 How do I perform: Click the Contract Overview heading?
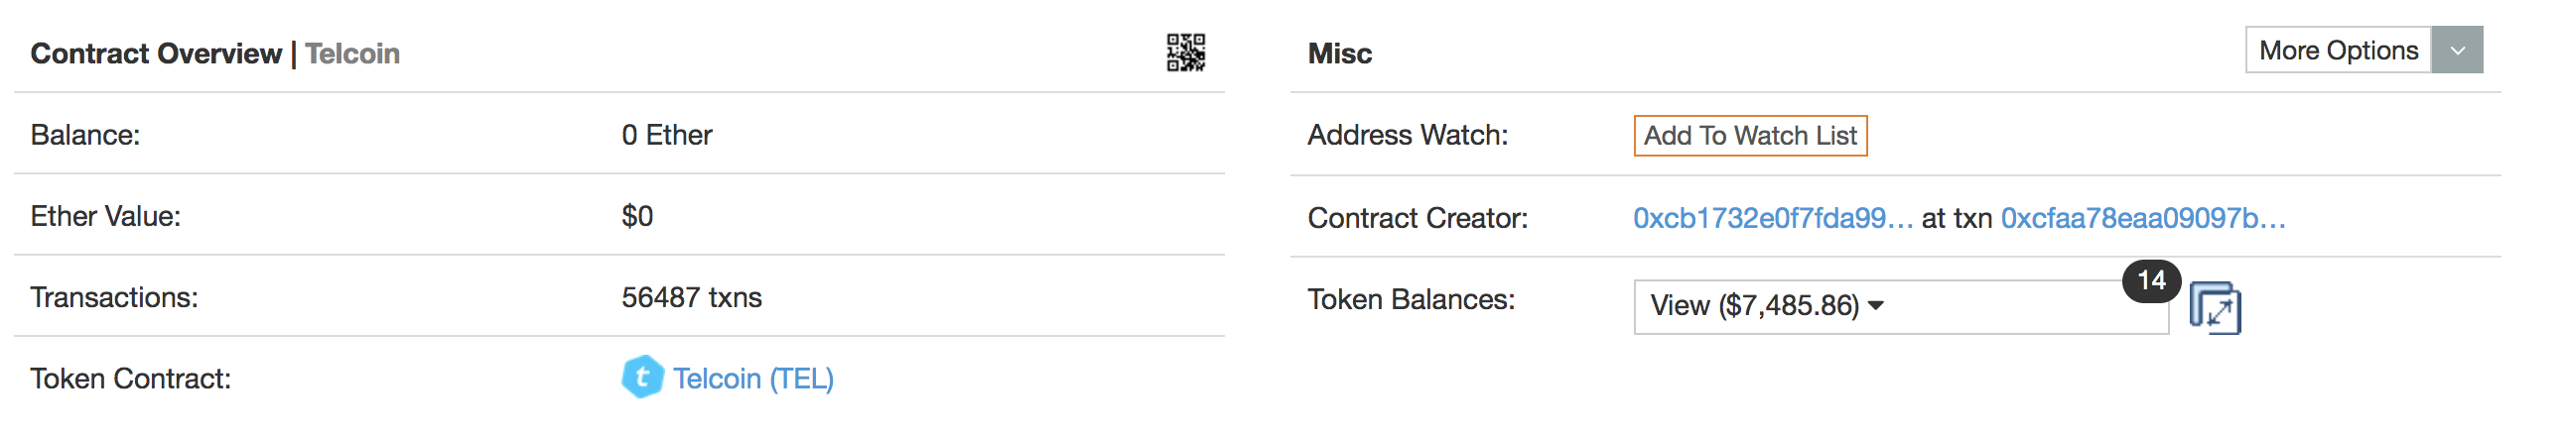coord(156,53)
